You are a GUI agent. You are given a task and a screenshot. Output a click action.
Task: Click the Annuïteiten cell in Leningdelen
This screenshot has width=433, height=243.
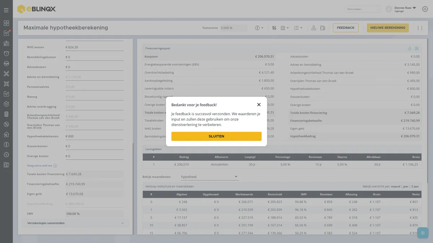pyautogui.click(x=219, y=165)
